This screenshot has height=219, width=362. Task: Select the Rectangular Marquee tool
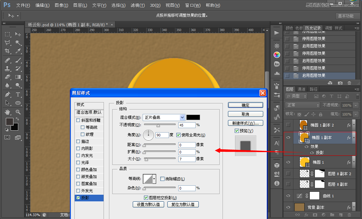pyautogui.click(x=7, y=34)
